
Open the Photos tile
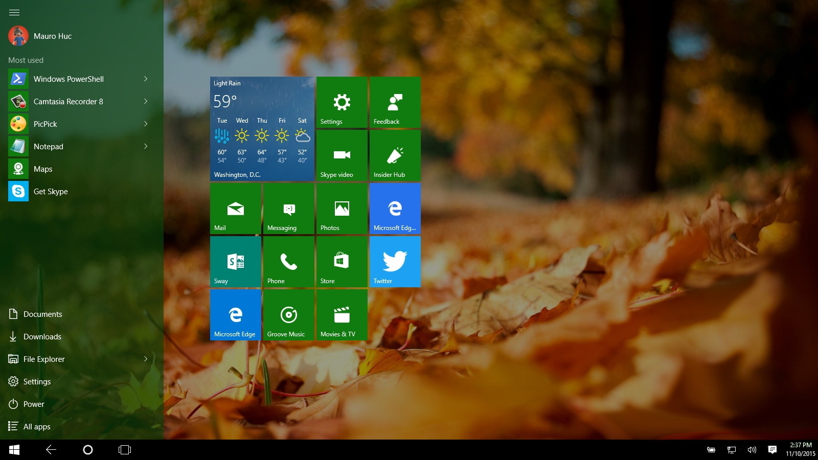click(x=342, y=209)
